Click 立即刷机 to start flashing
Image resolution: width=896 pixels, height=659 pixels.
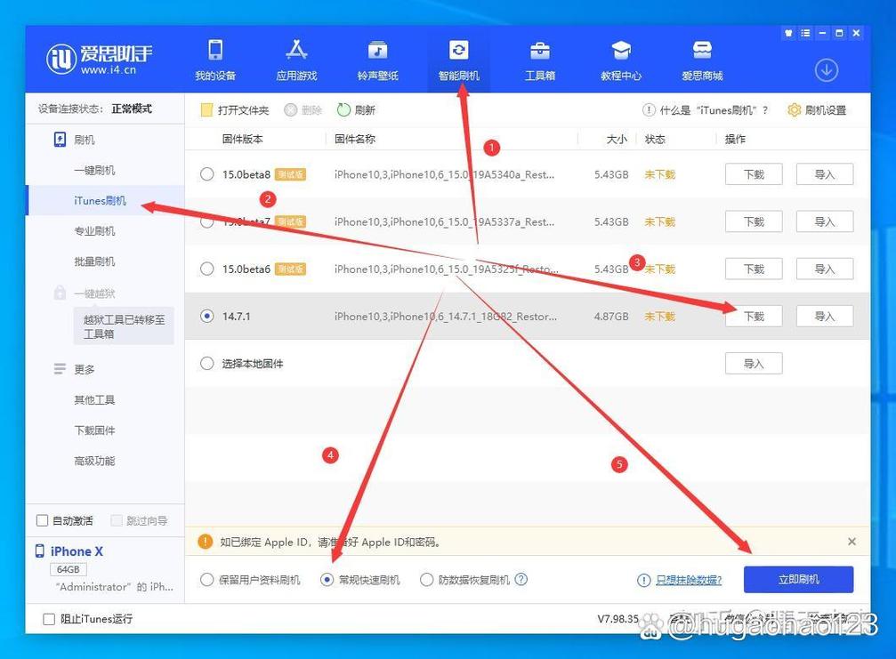(x=797, y=578)
